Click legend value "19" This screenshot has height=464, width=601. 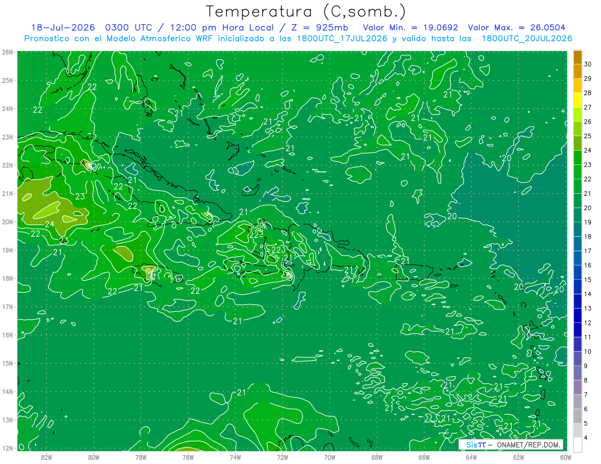coord(588,222)
